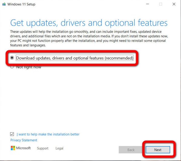
Task: Click the greyed-out Back button
Action: point(131,150)
